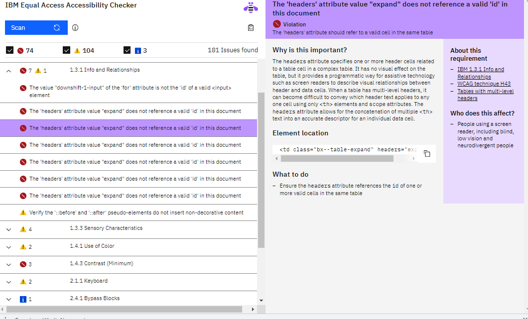Open IBM 1.3.1 Info and Relationships link

481,73
